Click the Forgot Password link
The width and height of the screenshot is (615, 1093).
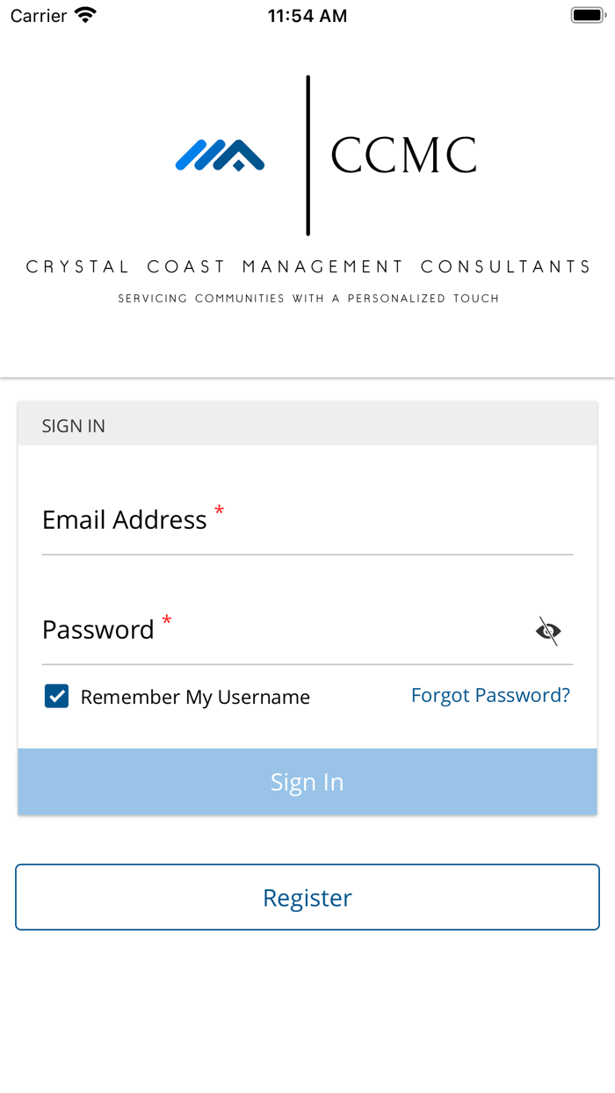490,695
